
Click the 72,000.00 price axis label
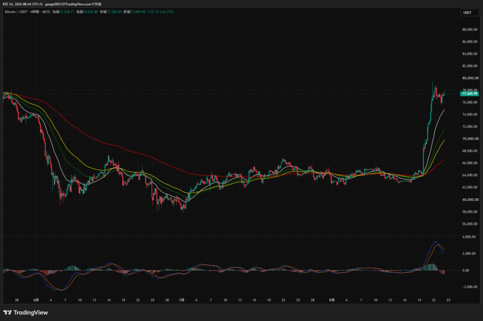[x=470, y=127]
